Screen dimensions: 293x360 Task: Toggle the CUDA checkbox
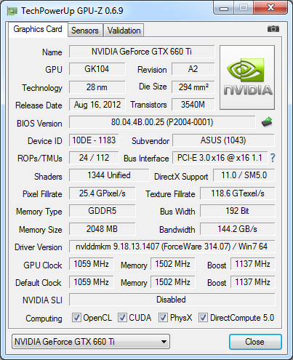point(122,318)
